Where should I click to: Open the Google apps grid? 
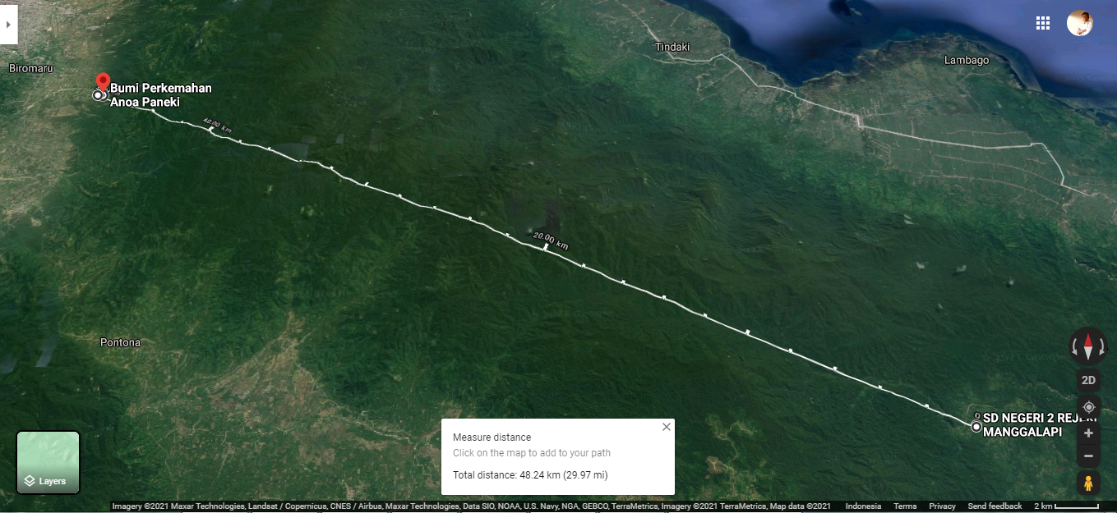tap(1043, 23)
